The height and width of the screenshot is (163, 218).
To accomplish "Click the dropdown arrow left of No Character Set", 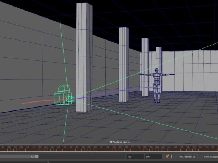I will click(x=175, y=156).
